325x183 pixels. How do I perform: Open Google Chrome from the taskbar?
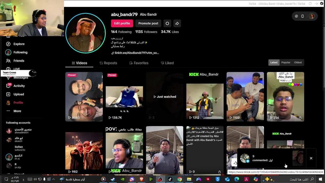coord(180,179)
